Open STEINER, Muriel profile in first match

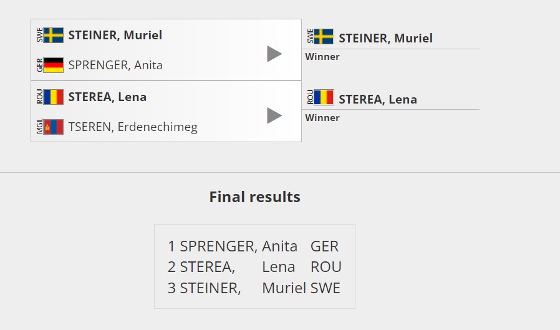click(x=115, y=35)
